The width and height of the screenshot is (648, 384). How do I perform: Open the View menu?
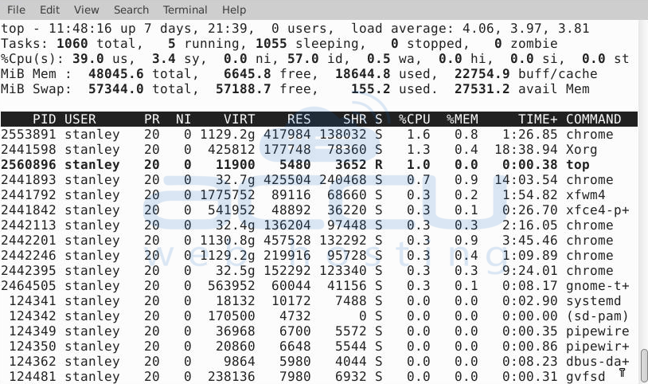click(86, 10)
